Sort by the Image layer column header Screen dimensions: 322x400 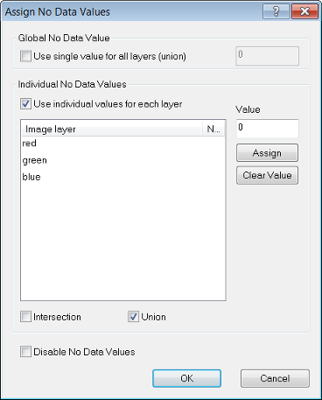click(x=112, y=129)
